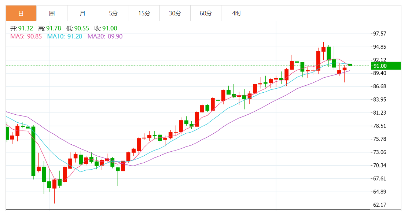This screenshot has width=408, height=211.
Task: Open the 月 monthly chart tab
Action: coord(82,14)
